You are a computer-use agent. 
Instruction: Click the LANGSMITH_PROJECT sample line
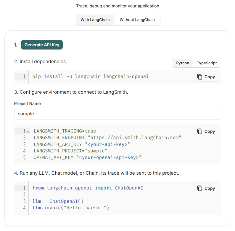pyautogui.click(x=70, y=151)
